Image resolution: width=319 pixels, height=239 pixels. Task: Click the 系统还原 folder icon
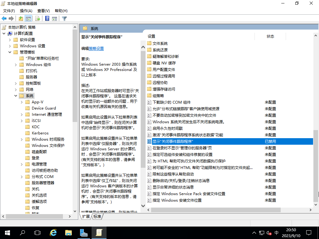[x=149, y=50]
